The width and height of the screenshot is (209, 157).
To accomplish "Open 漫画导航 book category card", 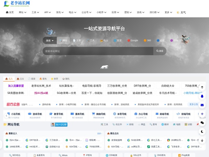I will pyautogui.click(x=77, y=115).
